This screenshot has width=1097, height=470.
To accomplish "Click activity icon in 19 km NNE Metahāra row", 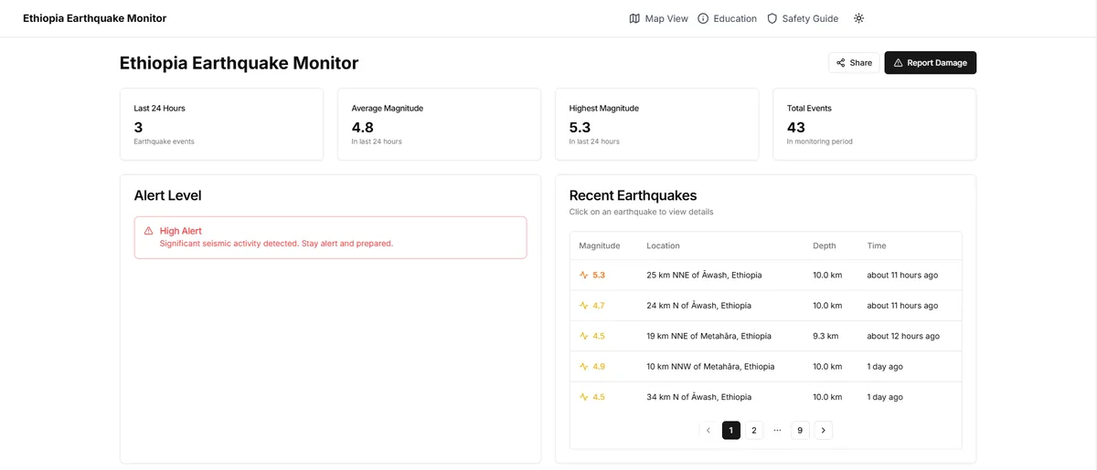I will click(x=584, y=336).
